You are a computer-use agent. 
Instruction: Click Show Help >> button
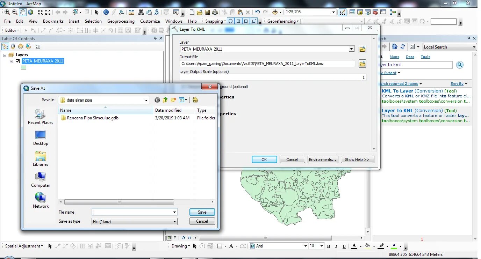[357, 160]
